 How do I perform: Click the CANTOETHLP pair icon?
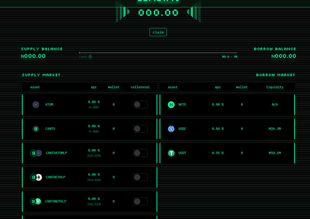pos(36,177)
